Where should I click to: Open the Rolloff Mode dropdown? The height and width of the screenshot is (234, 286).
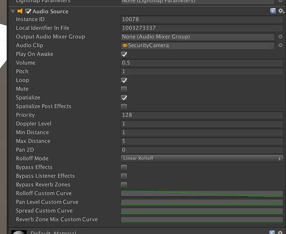coord(202,159)
